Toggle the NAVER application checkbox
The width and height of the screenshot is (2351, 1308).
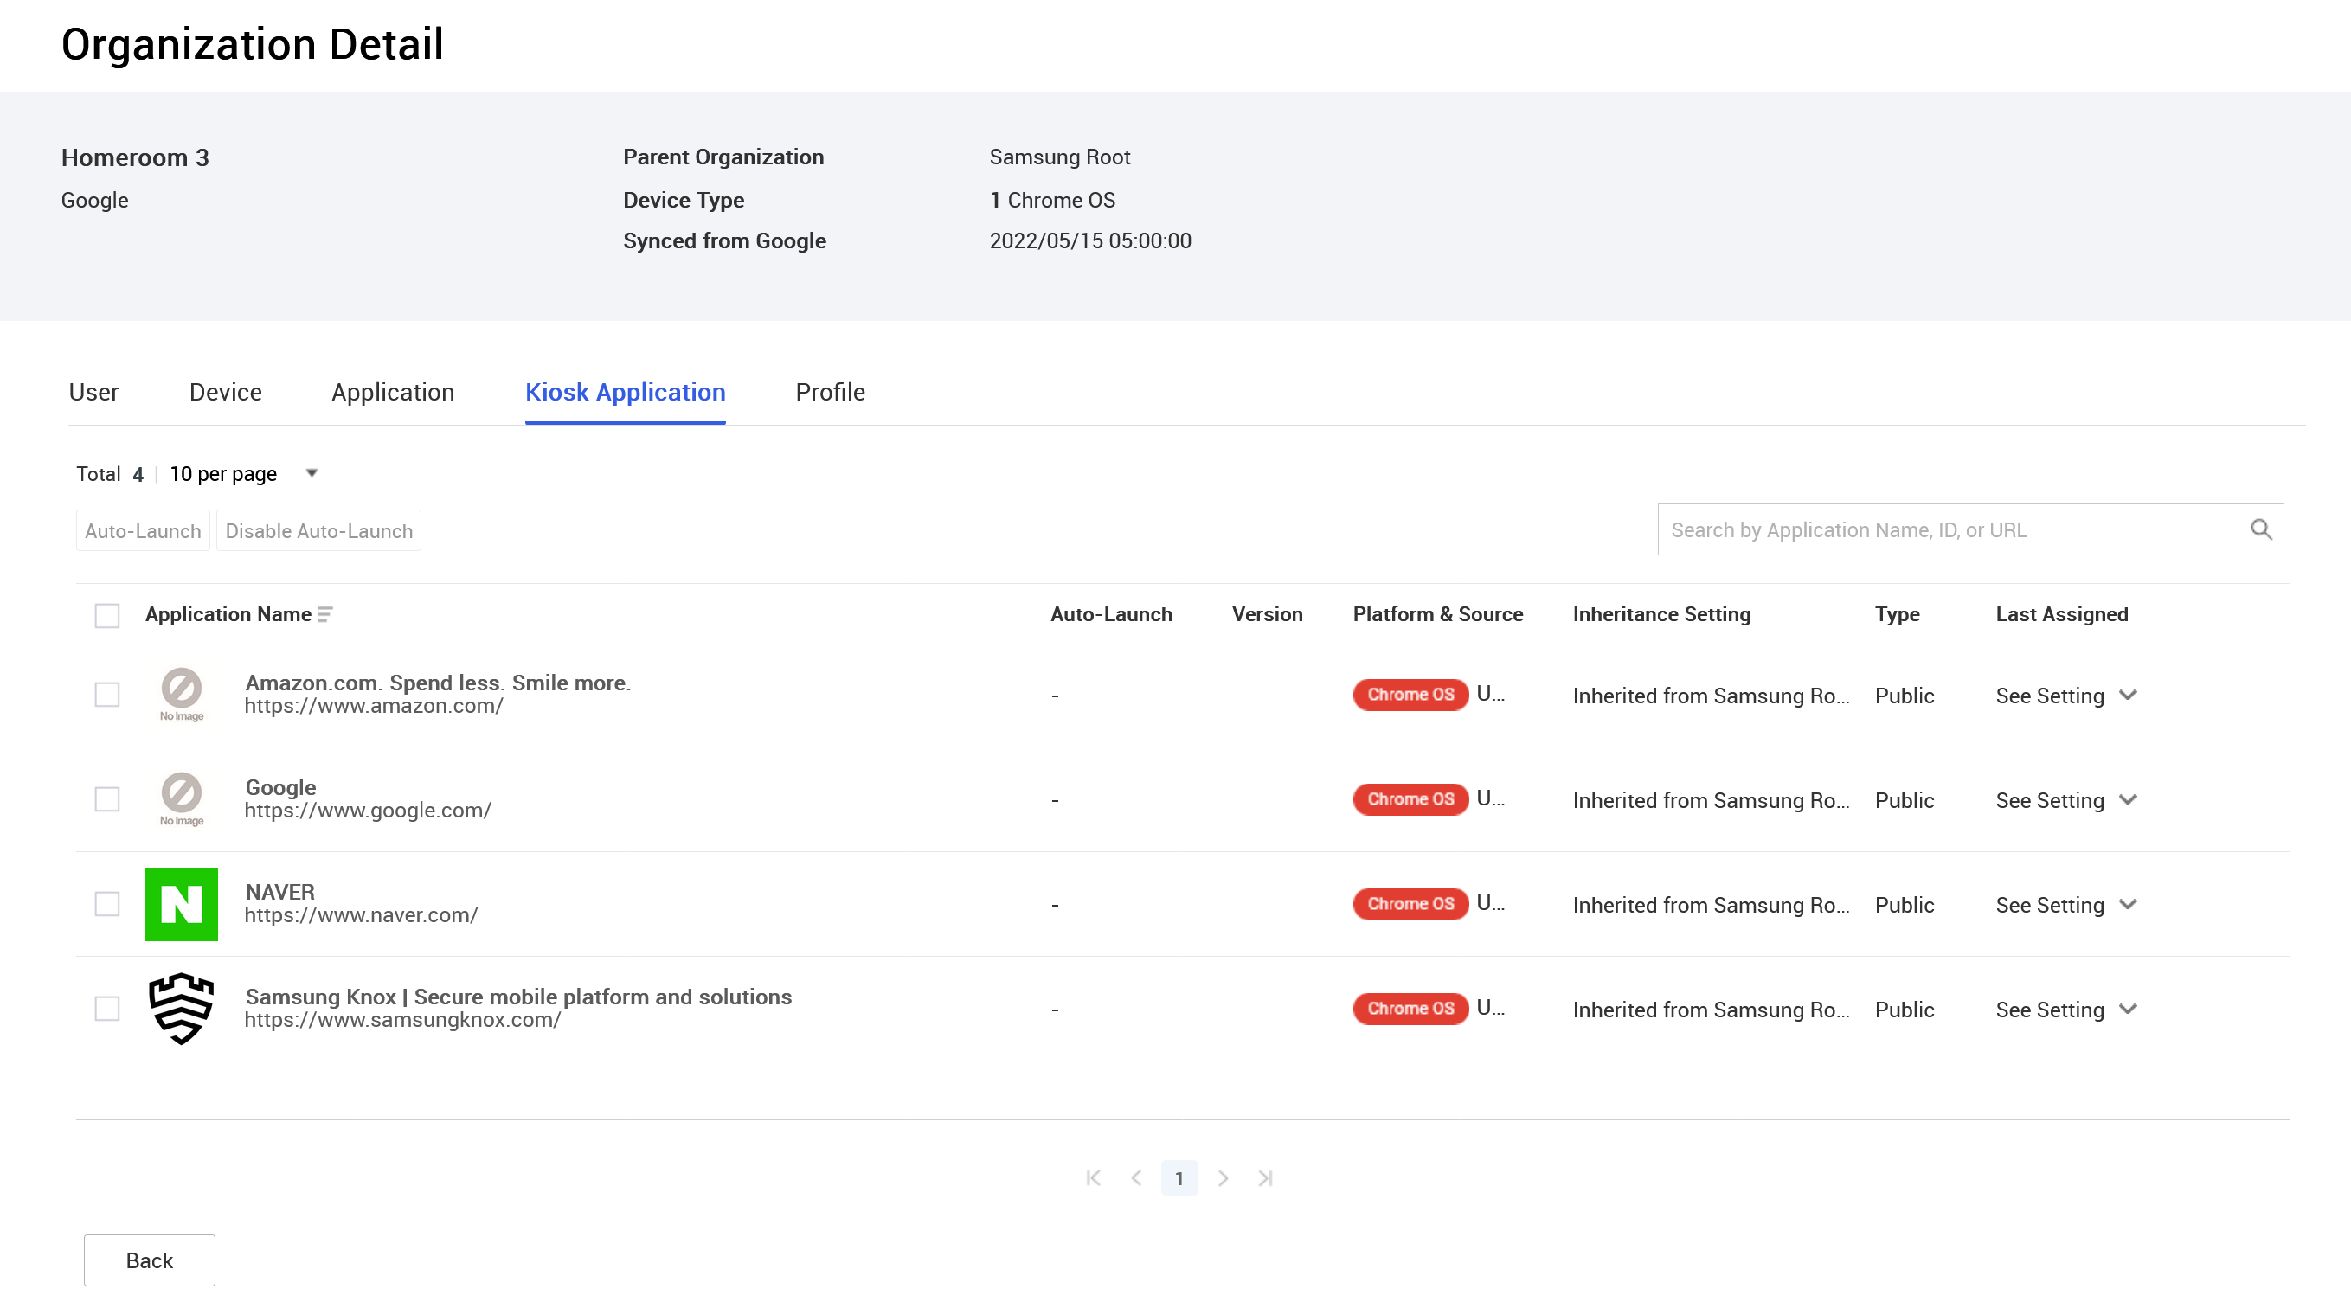click(x=108, y=904)
